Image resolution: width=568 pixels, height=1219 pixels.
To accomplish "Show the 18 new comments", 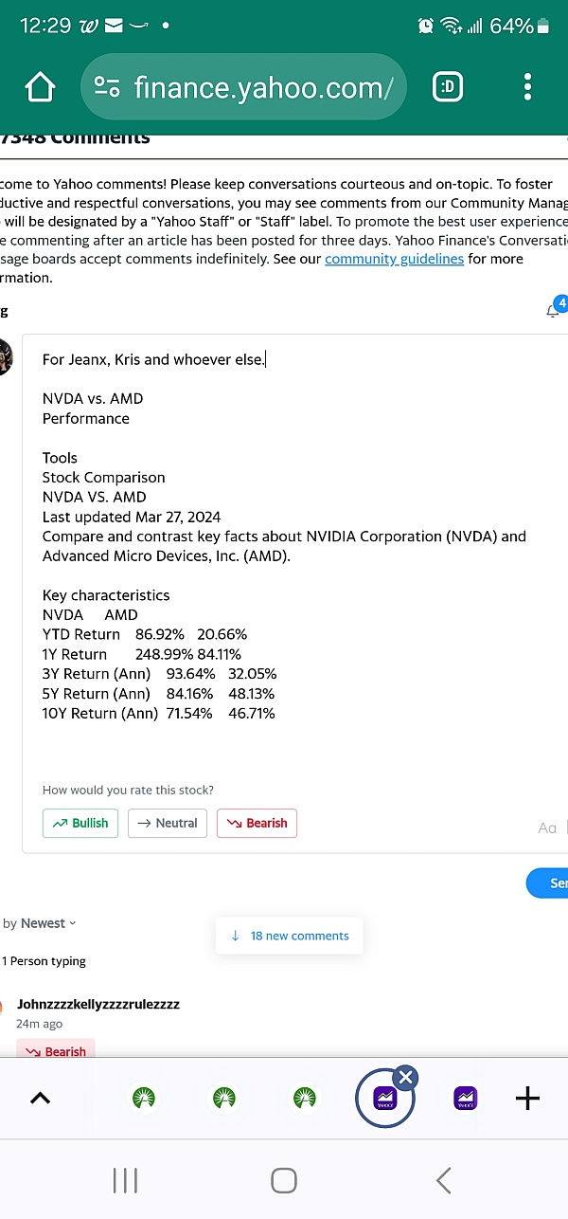I will (x=290, y=936).
